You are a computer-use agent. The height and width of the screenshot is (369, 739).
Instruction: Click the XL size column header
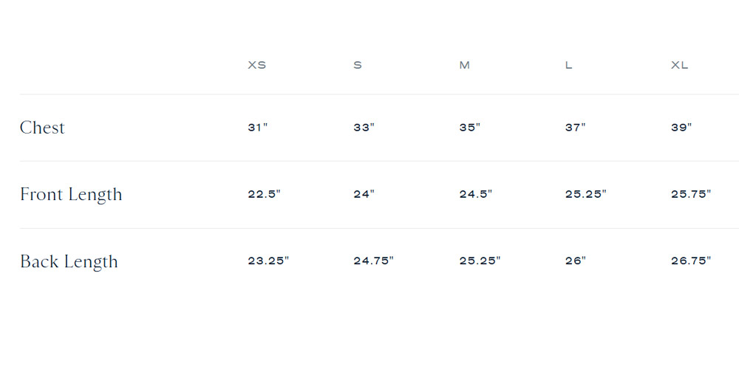pyautogui.click(x=679, y=65)
